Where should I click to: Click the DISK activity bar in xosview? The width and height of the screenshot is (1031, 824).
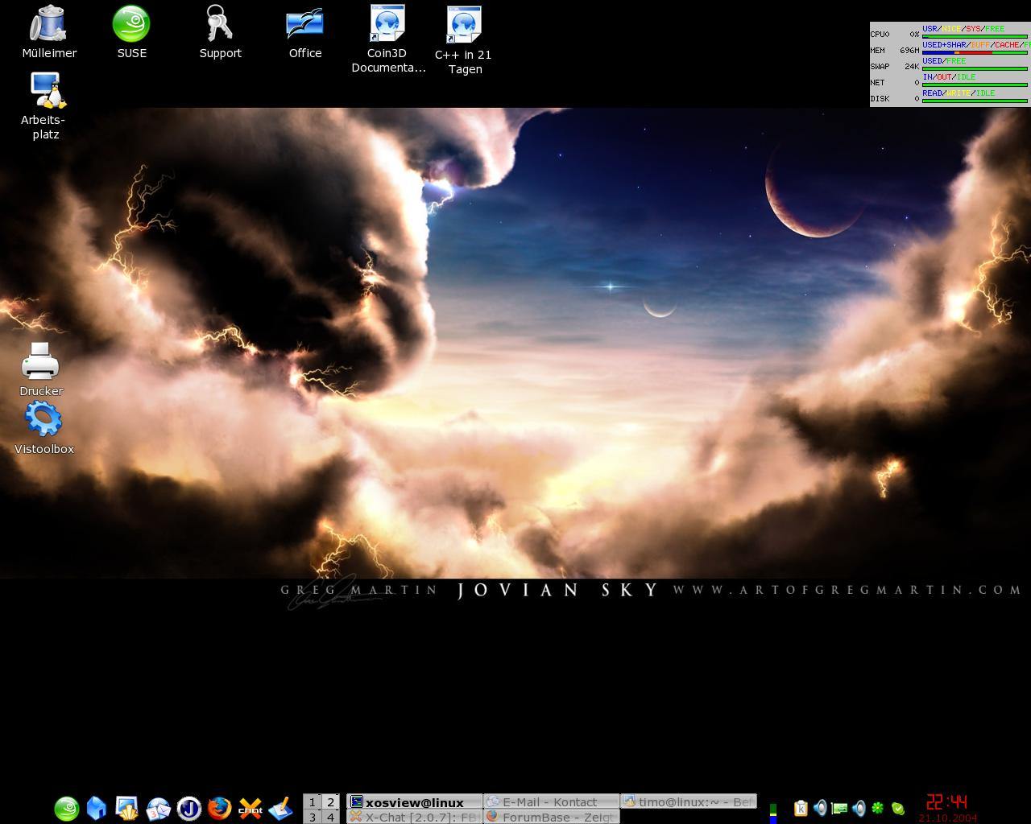click(975, 101)
